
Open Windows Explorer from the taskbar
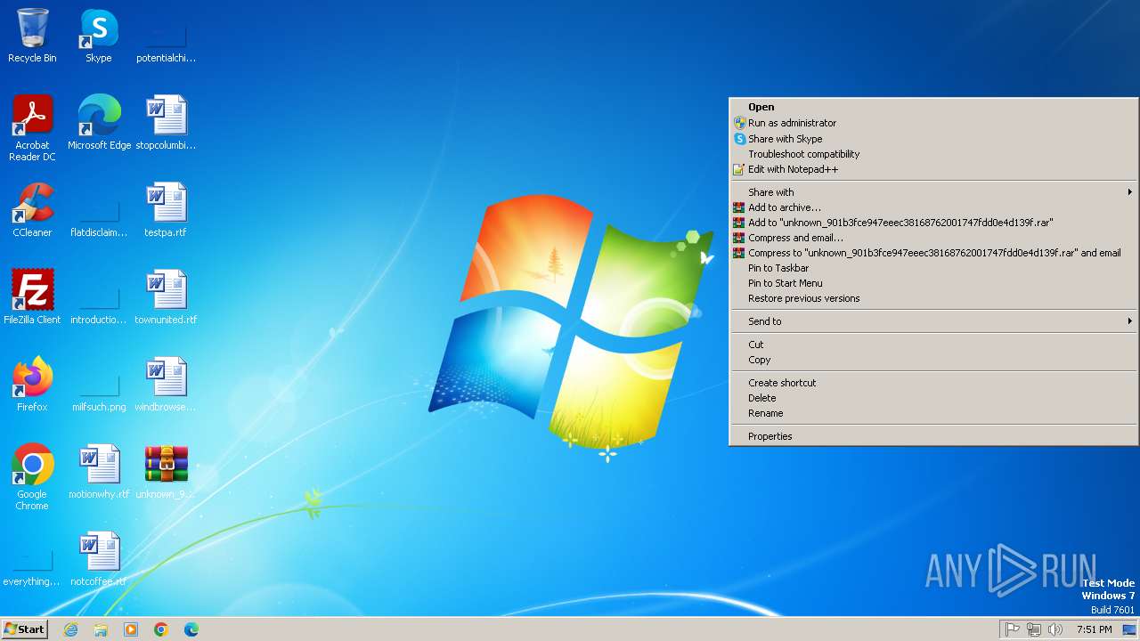tap(101, 629)
